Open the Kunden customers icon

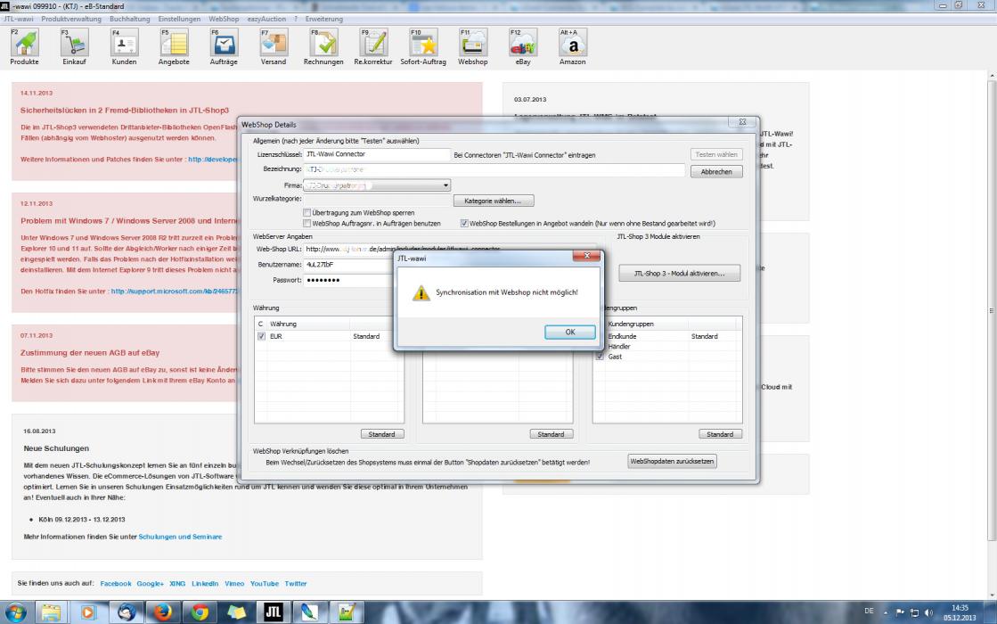pos(124,45)
